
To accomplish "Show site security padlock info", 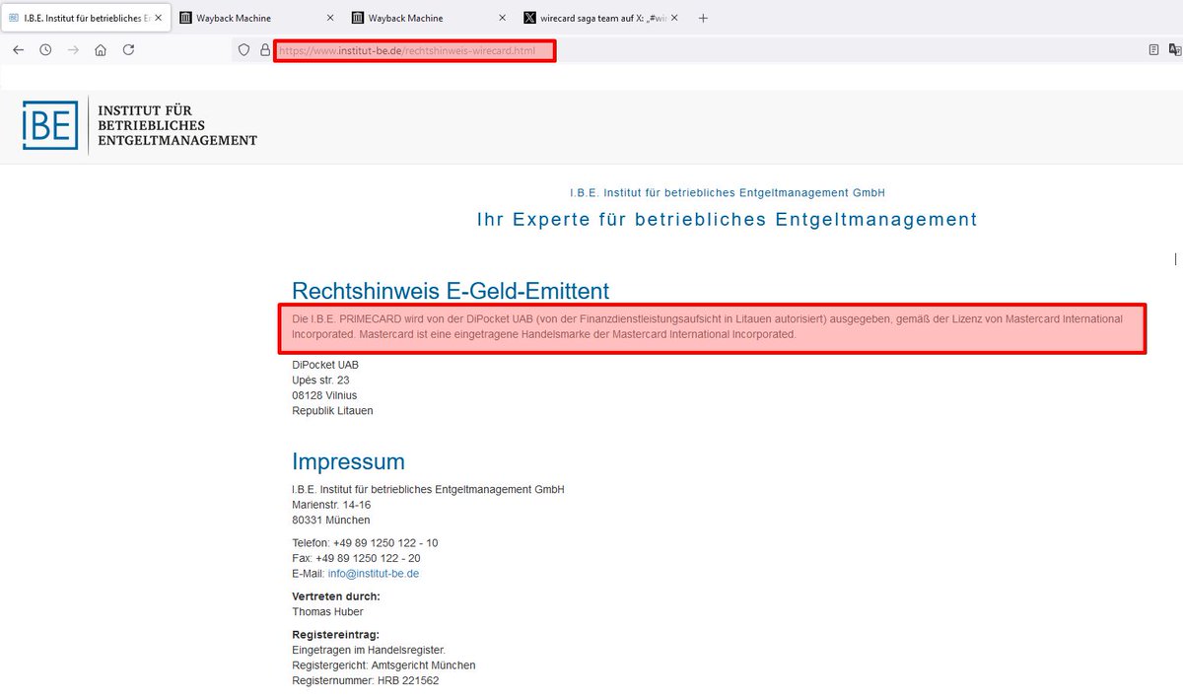I will (264, 49).
